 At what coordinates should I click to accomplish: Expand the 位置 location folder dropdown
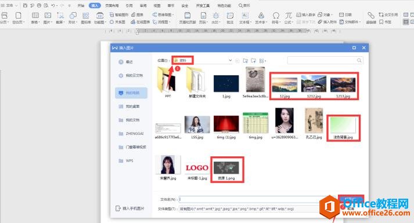(x=231, y=60)
